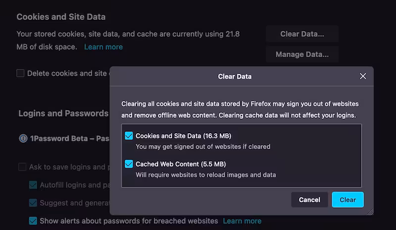
Task: Open Learn more about breached websites
Action: pos(242,221)
